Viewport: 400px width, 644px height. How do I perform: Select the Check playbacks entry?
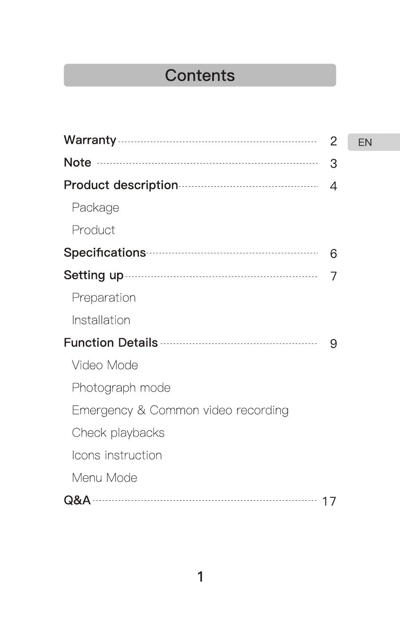coord(118,433)
